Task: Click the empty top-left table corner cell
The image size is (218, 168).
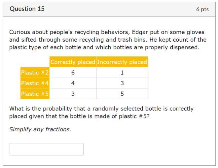Action: pos(35,62)
